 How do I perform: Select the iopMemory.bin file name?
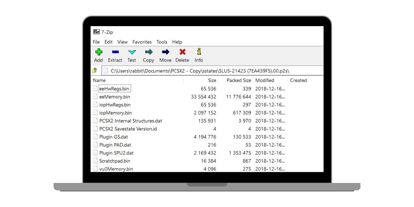click(x=115, y=113)
